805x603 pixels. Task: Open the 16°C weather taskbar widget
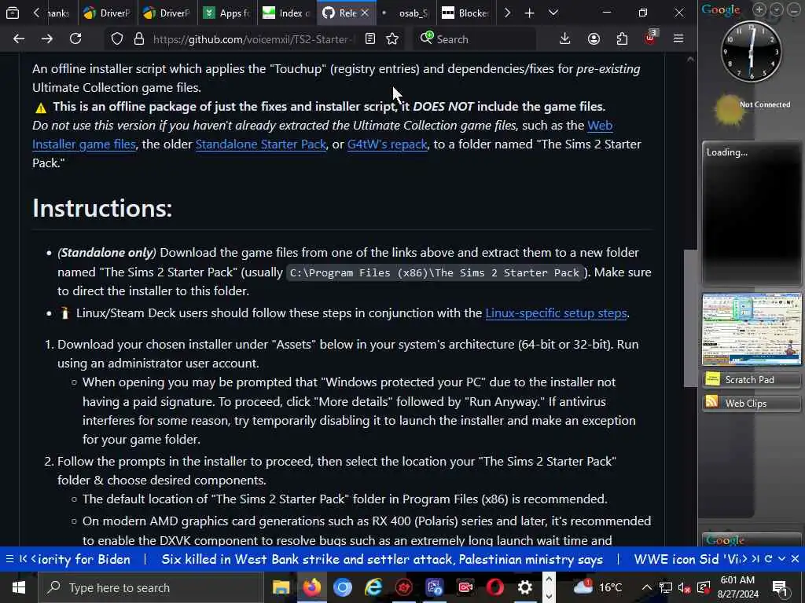(597, 587)
